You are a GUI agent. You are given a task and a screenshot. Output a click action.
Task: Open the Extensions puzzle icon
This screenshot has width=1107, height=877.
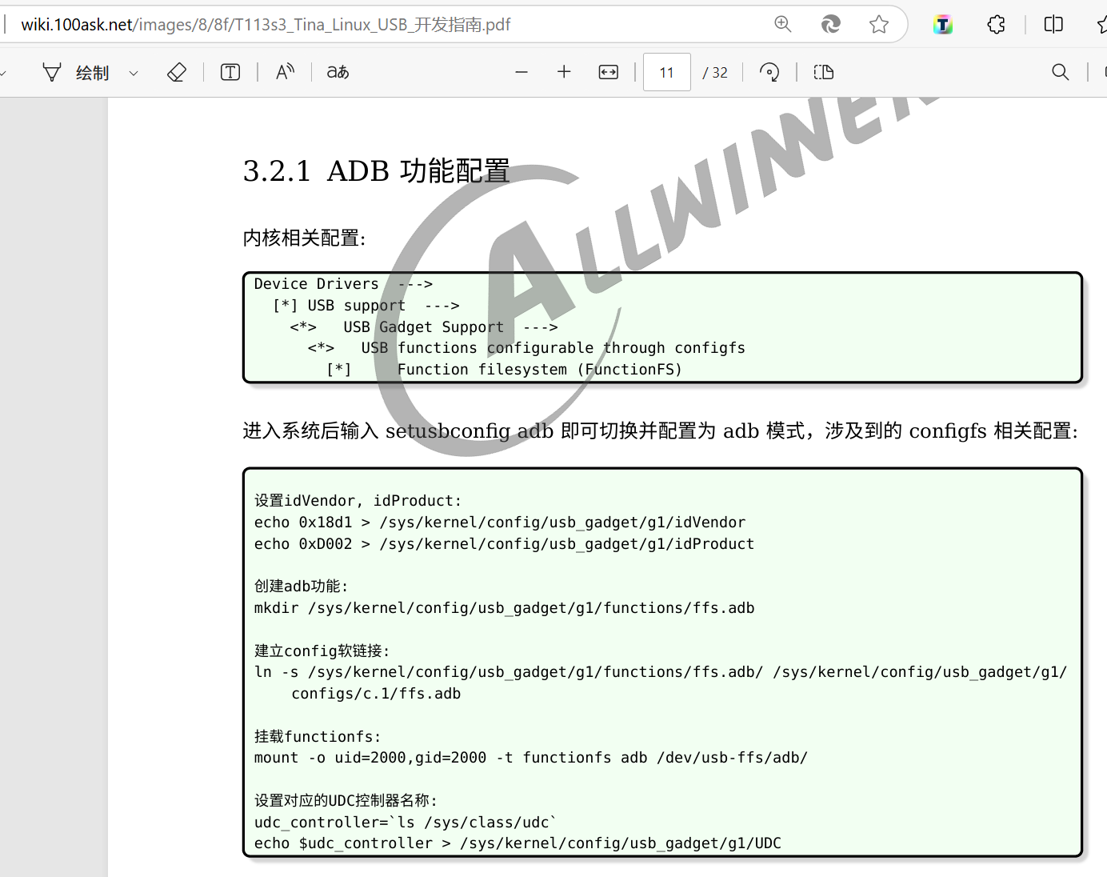click(x=996, y=24)
